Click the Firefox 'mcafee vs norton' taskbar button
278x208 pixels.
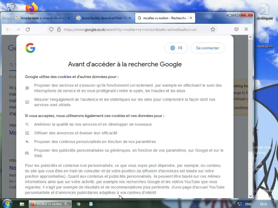pos(50,204)
